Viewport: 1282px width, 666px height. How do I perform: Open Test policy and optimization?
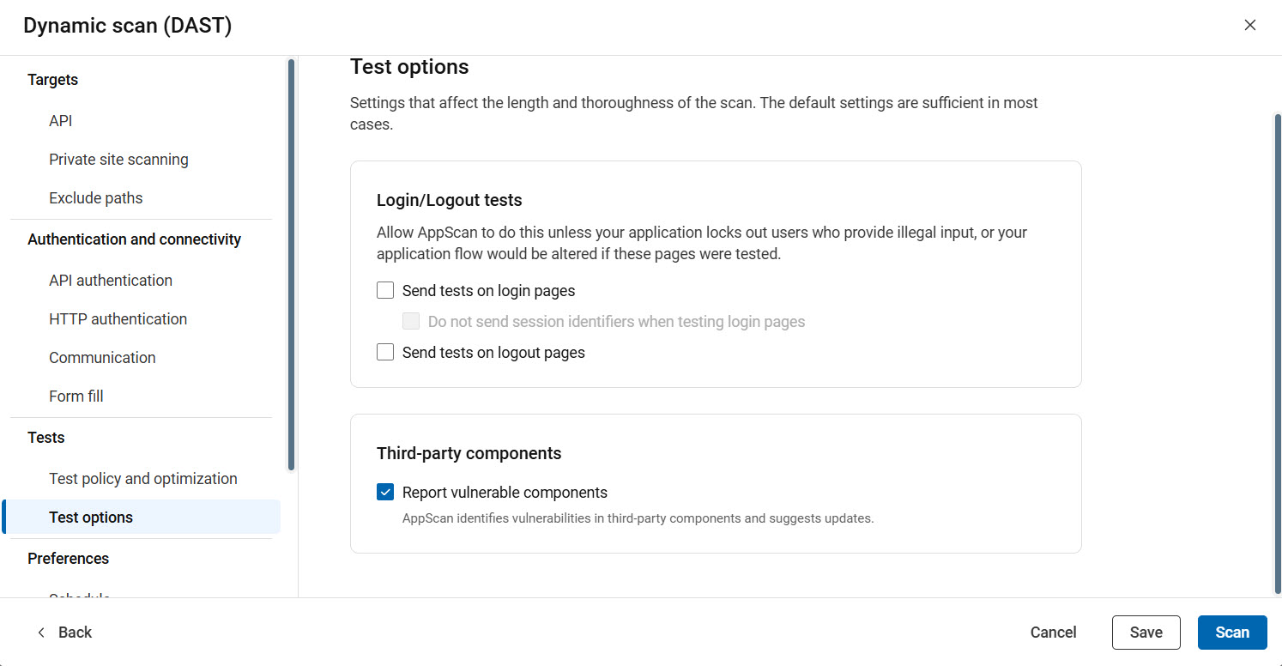143,479
